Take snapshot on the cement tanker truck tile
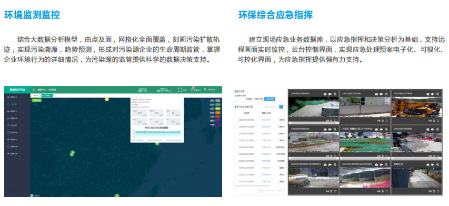Image resolution: width=449 pixels, height=206 pixels. 325,164
